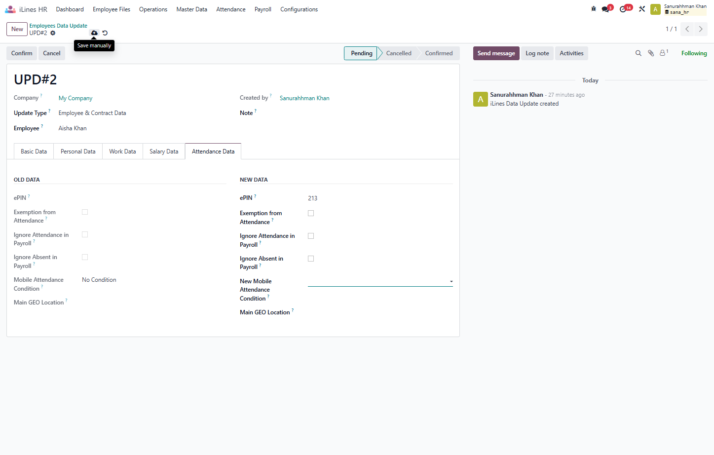Viewport: 714px width, 455px height.
Task: Attach a file with paperclip icon
Action: point(651,53)
